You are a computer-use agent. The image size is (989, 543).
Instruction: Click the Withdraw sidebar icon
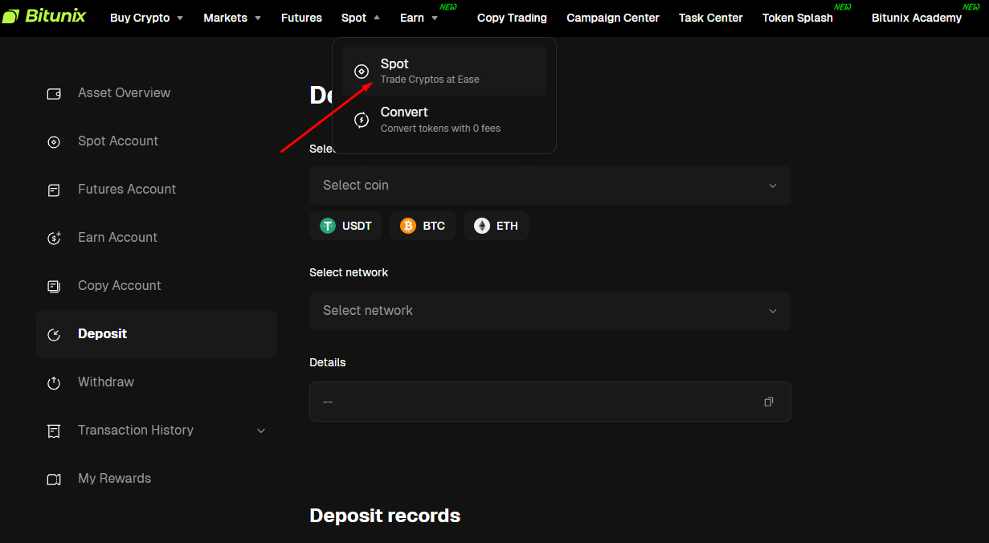(x=54, y=382)
